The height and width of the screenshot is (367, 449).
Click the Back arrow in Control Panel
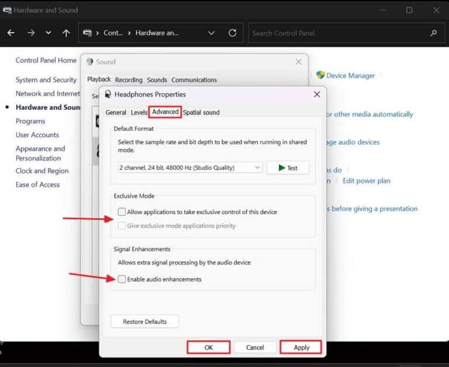(11, 33)
